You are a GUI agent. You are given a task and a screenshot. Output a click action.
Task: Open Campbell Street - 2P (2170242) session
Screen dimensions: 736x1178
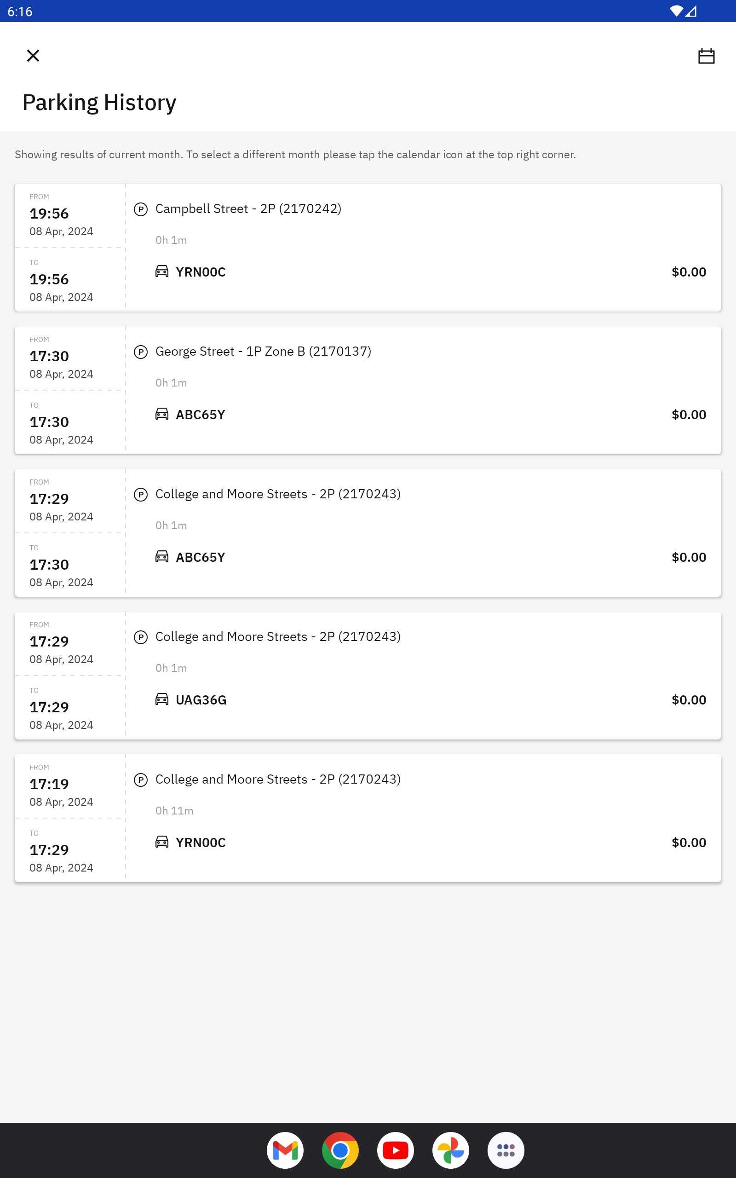pyautogui.click(x=248, y=209)
